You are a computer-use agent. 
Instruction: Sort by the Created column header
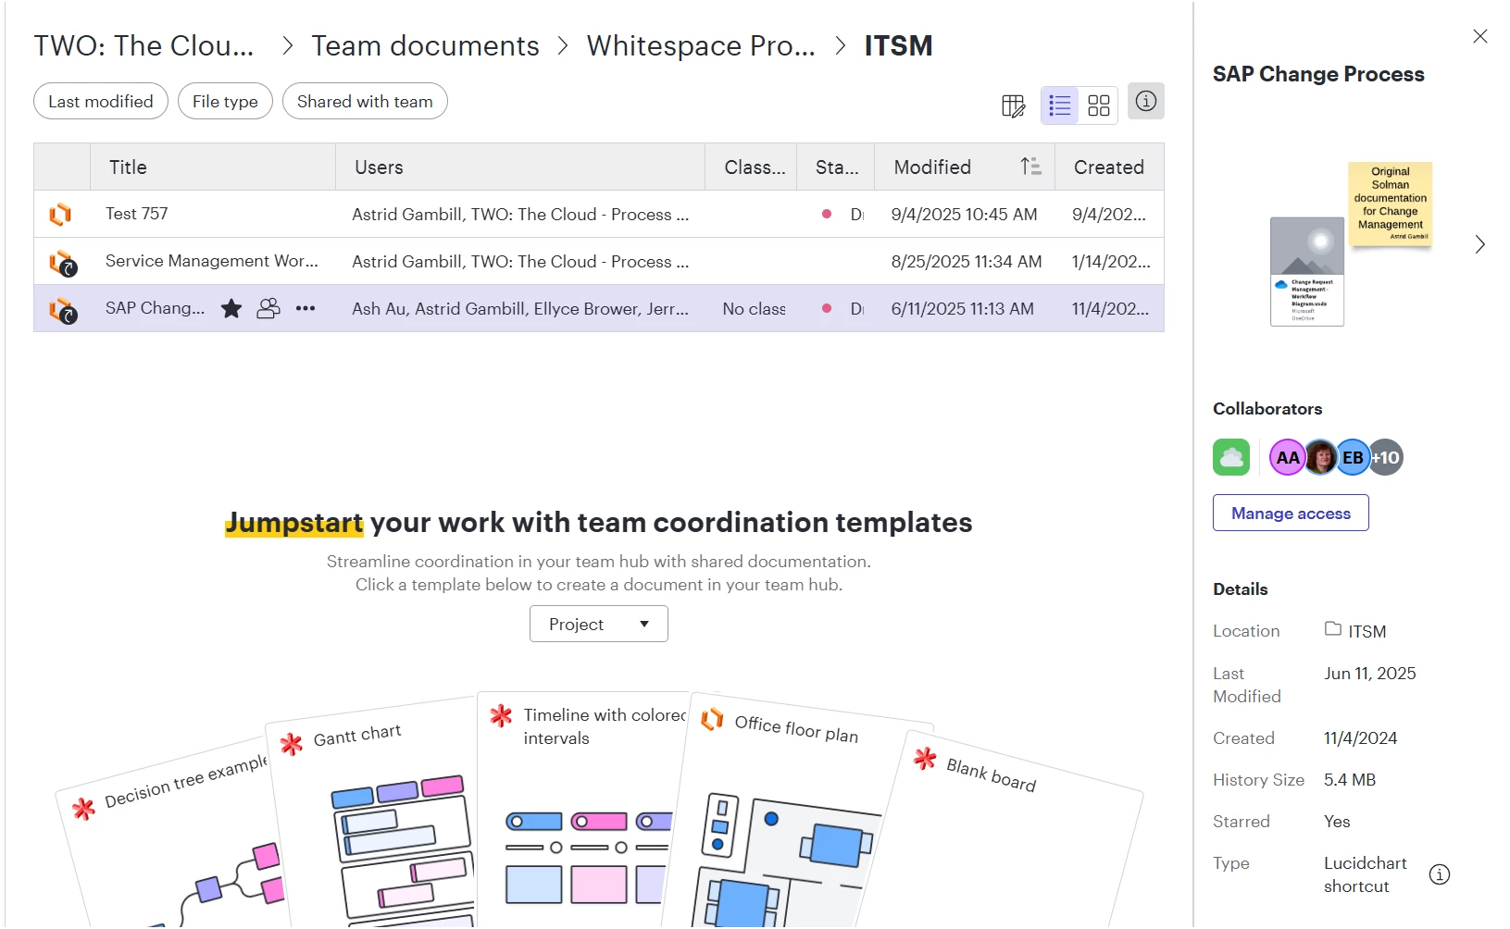(1109, 167)
